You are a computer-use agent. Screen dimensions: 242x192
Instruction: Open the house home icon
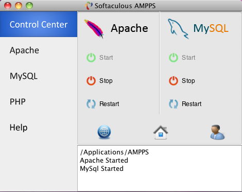161,132
